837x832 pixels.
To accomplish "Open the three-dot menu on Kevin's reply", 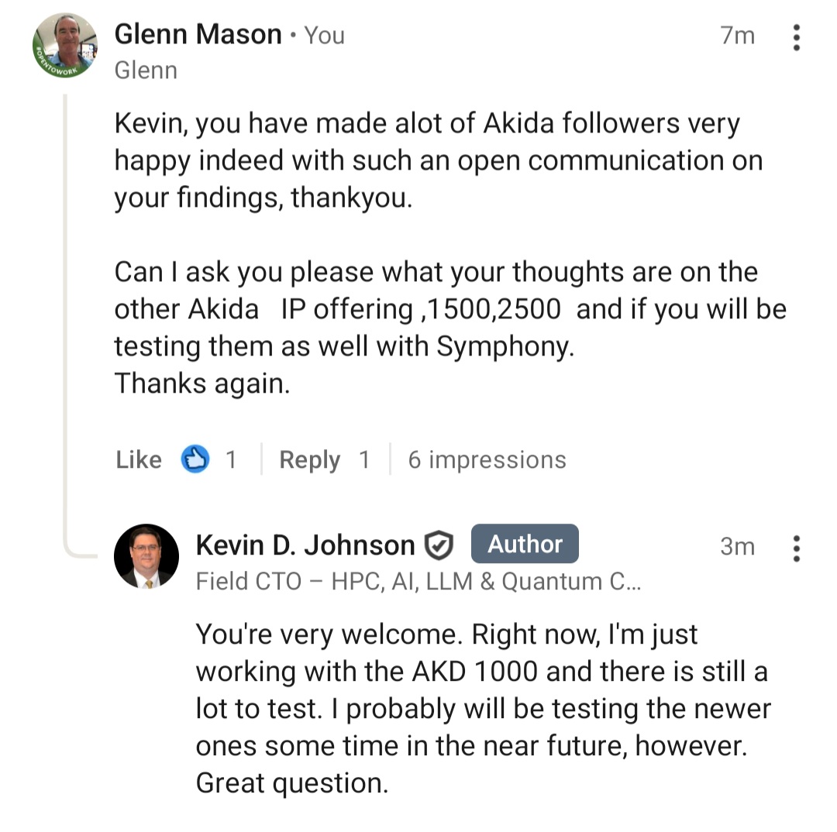I will (x=796, y=548).
